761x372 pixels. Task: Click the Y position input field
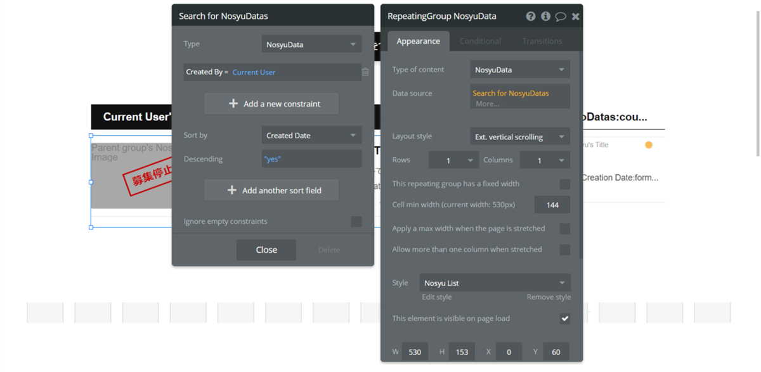point(556,352)
